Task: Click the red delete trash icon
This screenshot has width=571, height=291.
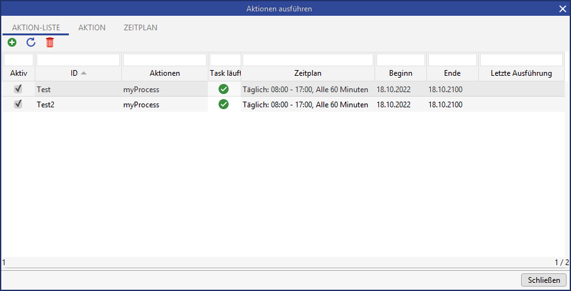Action: coord(50,42)
